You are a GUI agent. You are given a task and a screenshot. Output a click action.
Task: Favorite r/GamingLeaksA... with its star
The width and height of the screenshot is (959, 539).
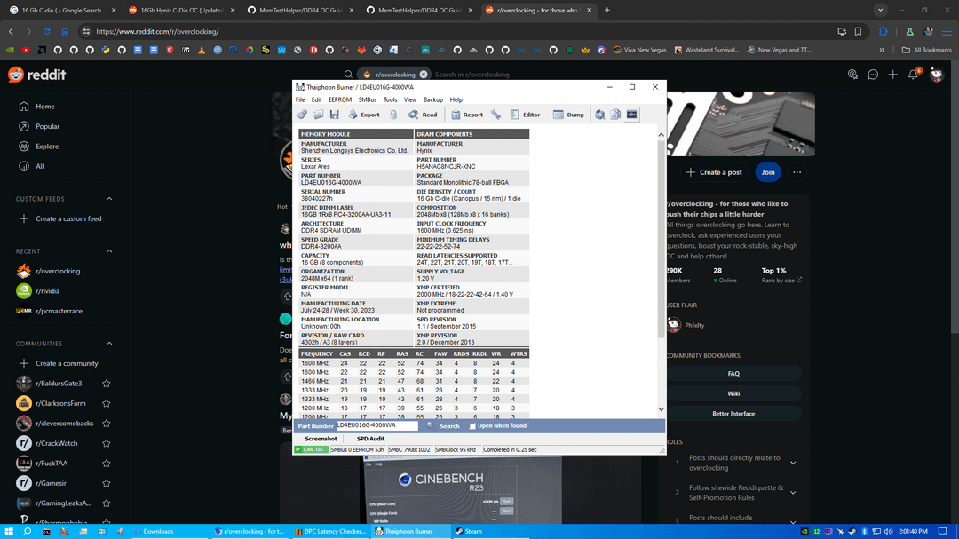107,503
